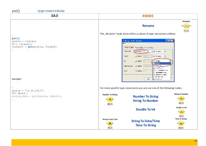Viewport: 206px width, 146px height.
Task: Close the Rename dialog window
Action: (x=172, y=41)
